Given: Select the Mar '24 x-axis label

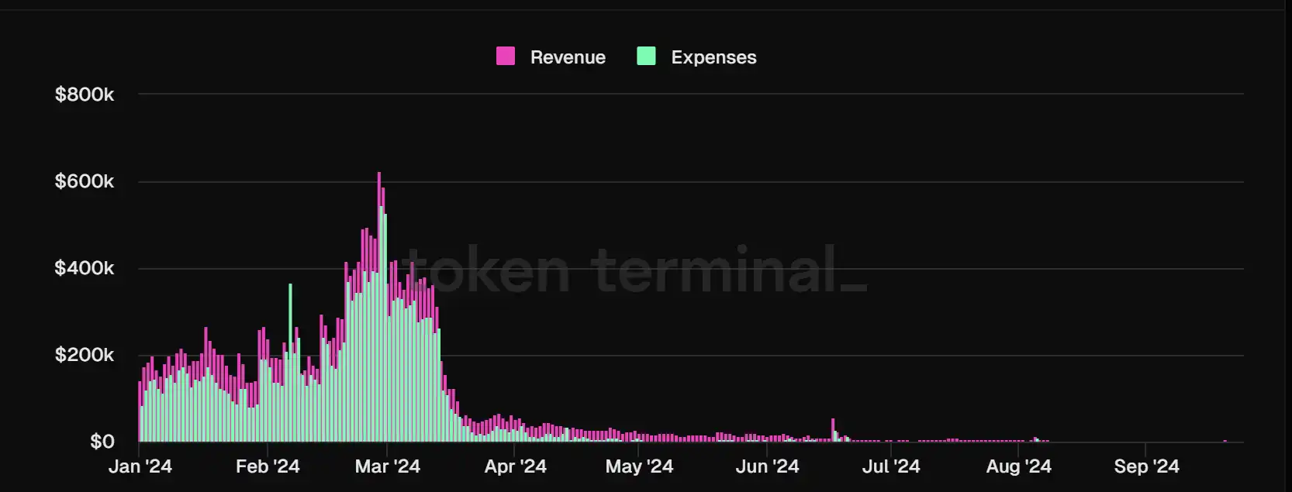Looking at the screenshot, I should (387, 466).
